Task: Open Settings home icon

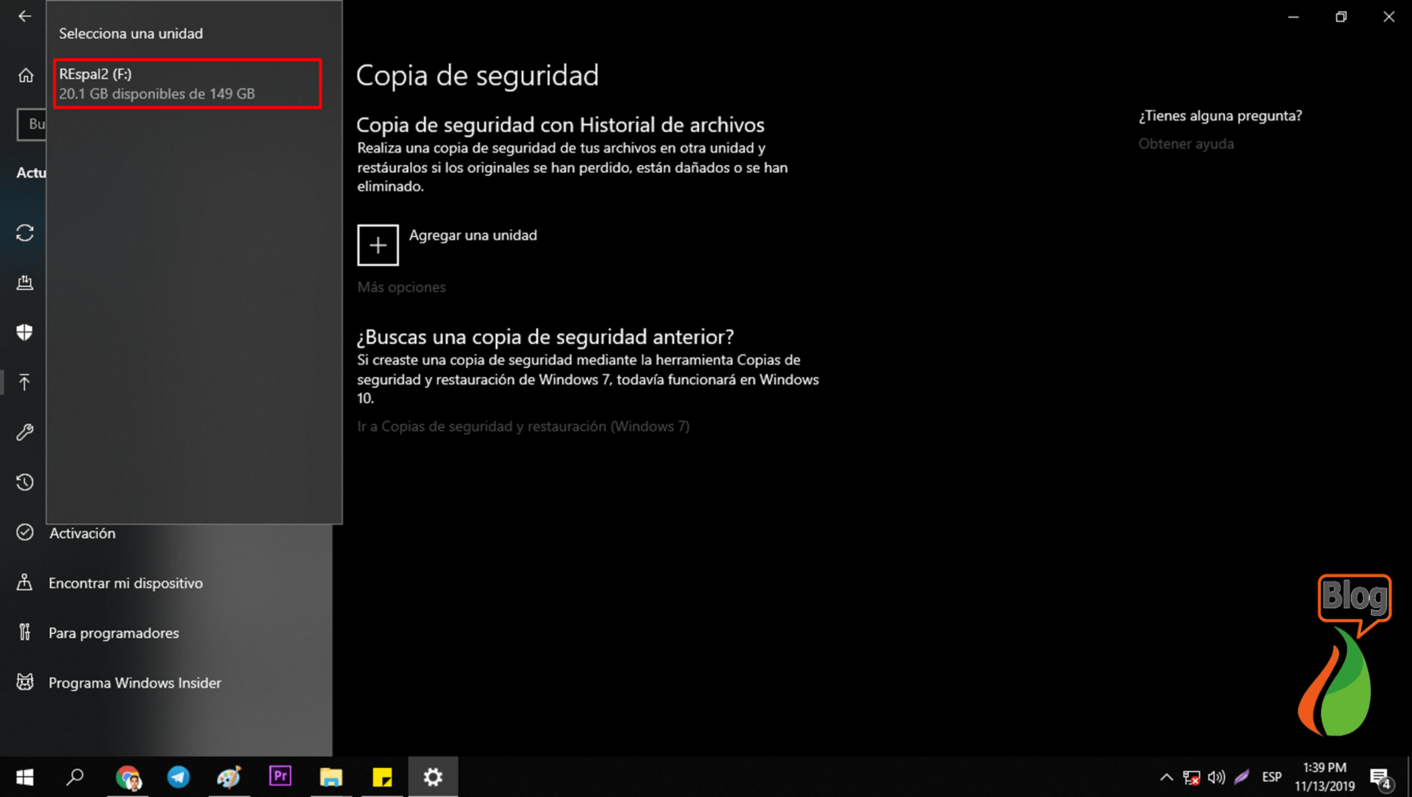Action: (25, 75)
